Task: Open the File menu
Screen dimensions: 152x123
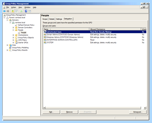Action: click(7, 7)
